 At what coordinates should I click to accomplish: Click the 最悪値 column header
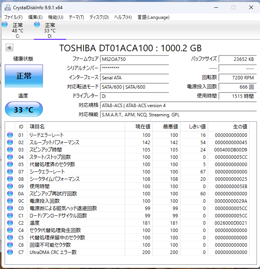point(167,127)
